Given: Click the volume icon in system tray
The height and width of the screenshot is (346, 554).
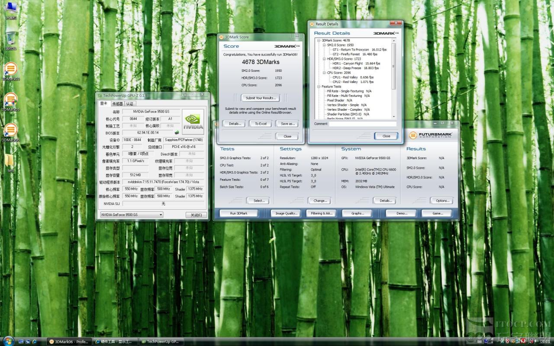Looking at the screenshot, I should coord(535,342).
